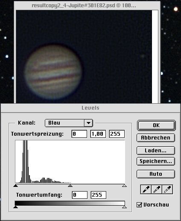Screen dimensions: 181x221
Task: Click the Speichern... button
Action: pos(156,161)
